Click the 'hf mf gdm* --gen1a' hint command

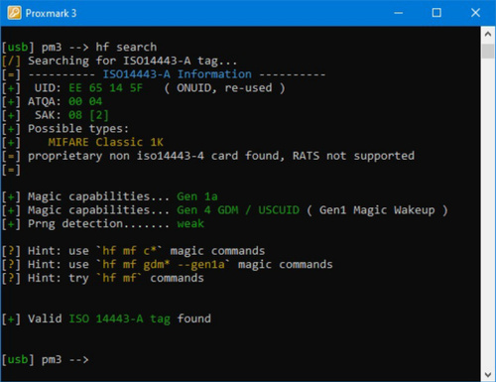pos(164,264)
